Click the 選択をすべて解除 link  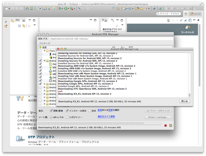pos(106,116)
